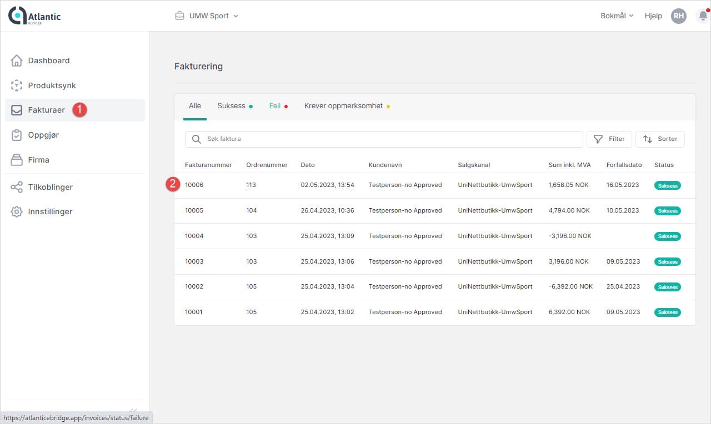Open Dashboard via the home icon
The image size is (711, 424).
17,60
